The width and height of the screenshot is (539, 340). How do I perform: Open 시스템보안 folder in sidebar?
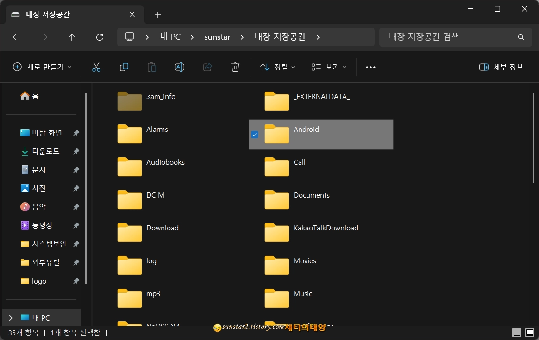point(44,244)
